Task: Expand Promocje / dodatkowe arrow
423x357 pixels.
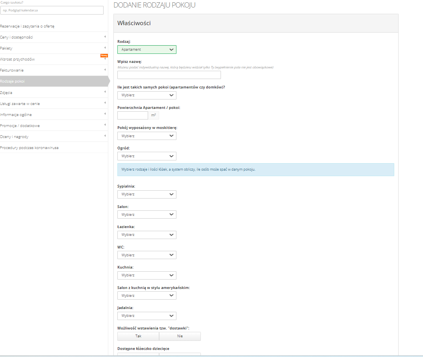Action: (105, 125)
